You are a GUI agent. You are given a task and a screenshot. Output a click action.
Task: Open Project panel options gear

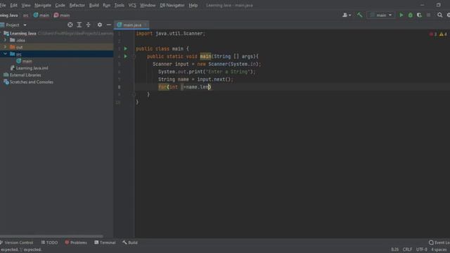[x=100, y=25]
